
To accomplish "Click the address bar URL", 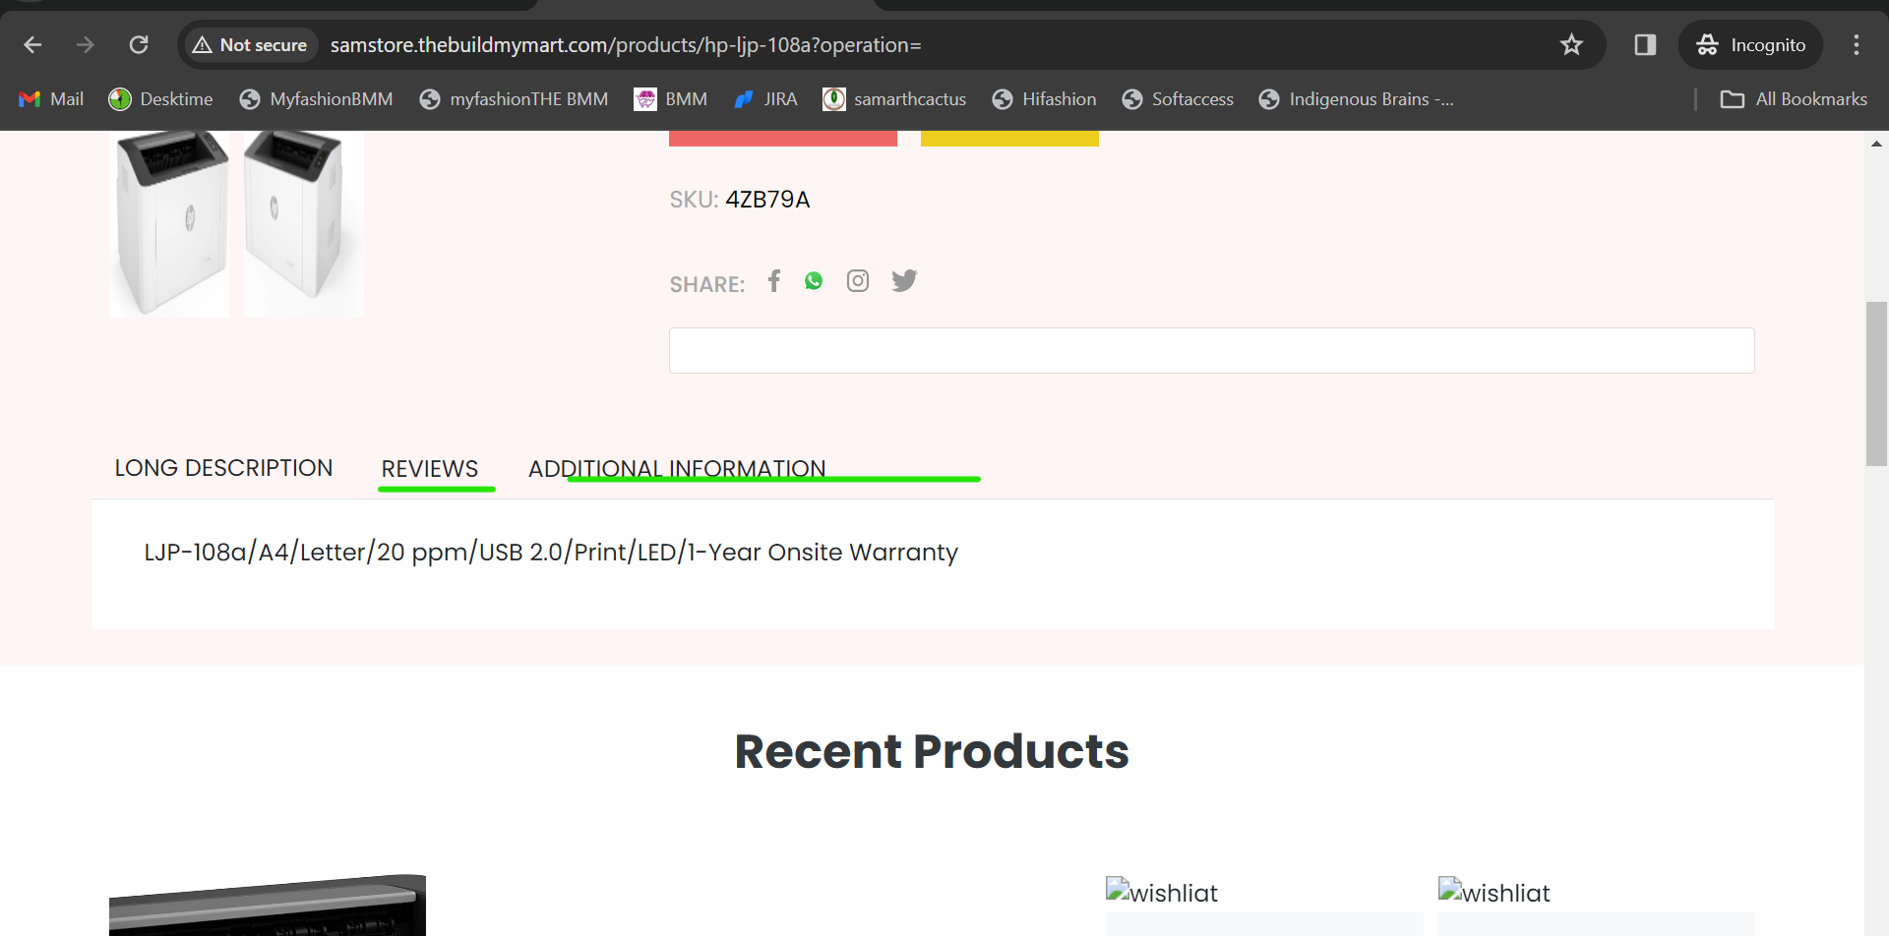I will [626, 45].
